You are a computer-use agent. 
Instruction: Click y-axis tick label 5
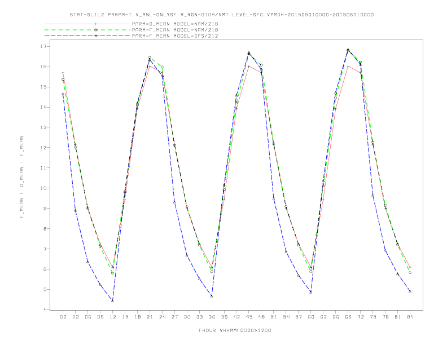pos(46,289)
